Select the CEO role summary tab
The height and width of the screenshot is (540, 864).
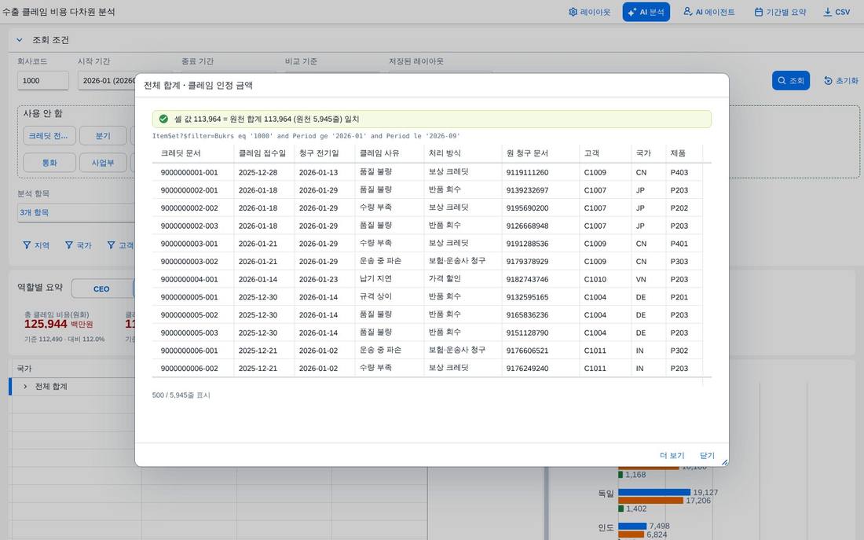click(101, 289)
